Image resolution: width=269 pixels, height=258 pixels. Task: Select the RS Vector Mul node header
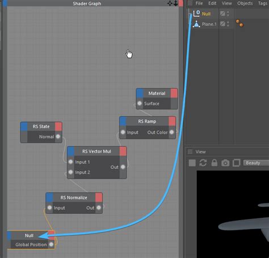pos(96,151)
